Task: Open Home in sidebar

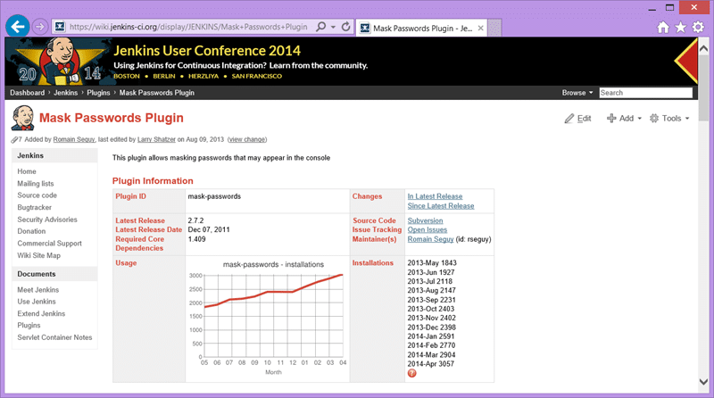Action: [x=27, y=171]
